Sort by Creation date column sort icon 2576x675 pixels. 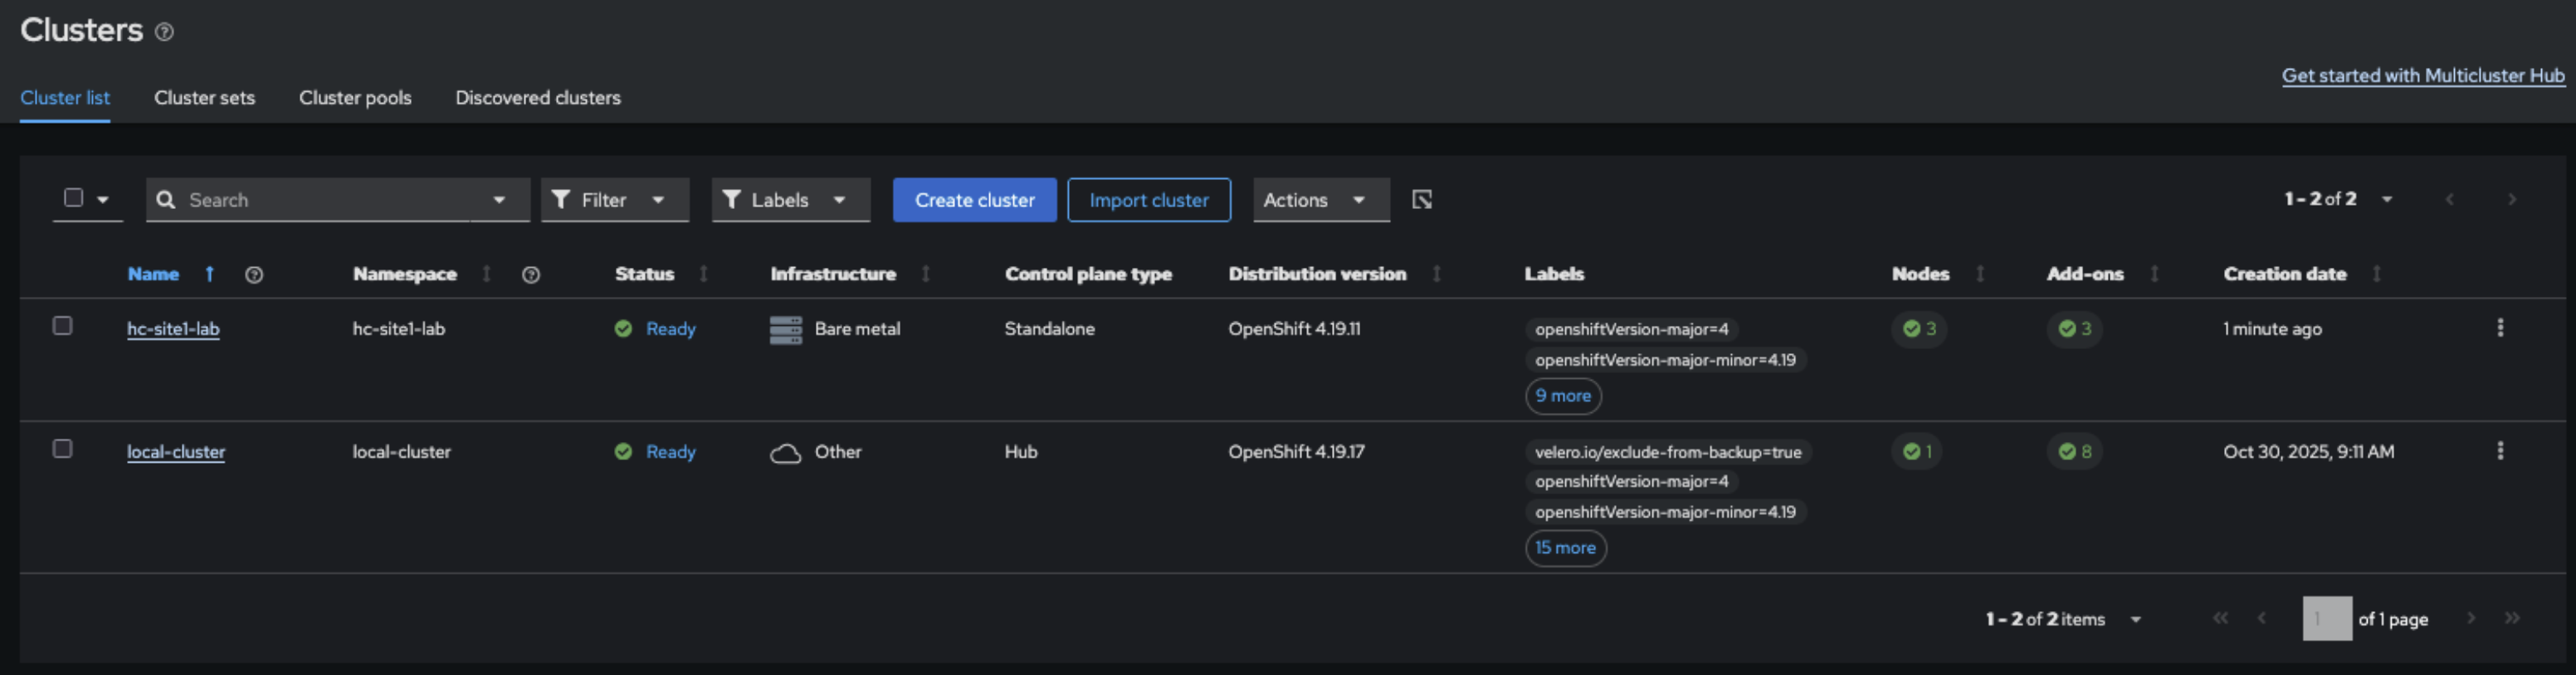2376,274
